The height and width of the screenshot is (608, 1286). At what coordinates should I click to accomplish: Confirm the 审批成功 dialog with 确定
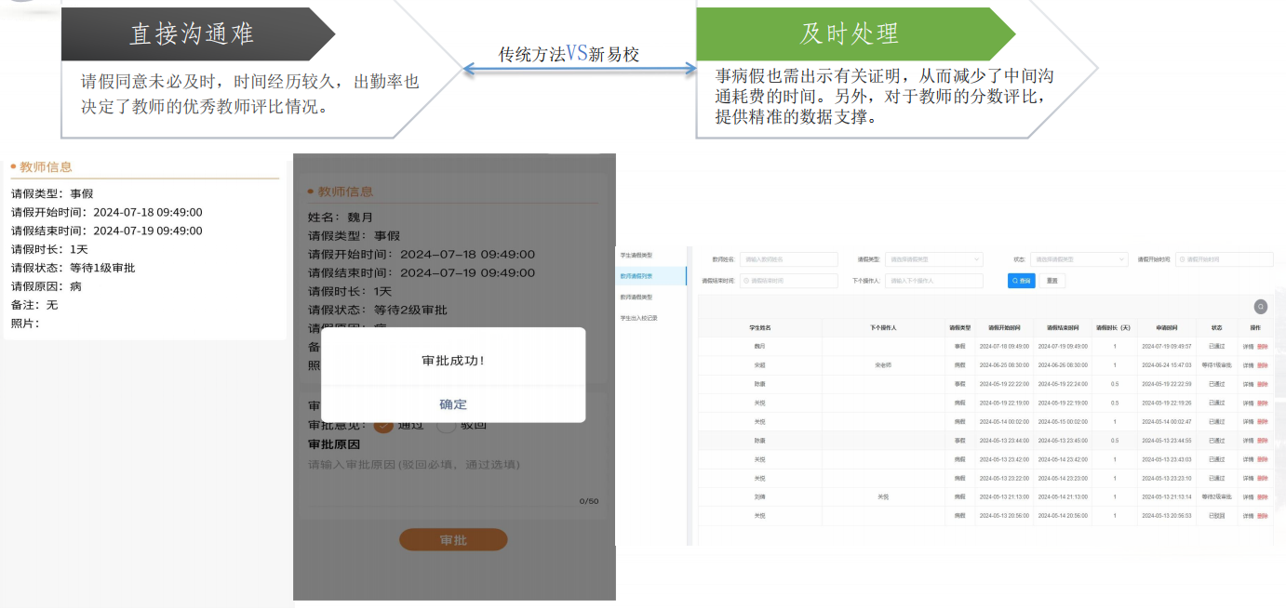coord(453,404)
